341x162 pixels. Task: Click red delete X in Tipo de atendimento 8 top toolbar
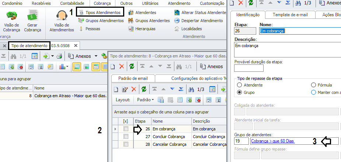pos(122,66)
